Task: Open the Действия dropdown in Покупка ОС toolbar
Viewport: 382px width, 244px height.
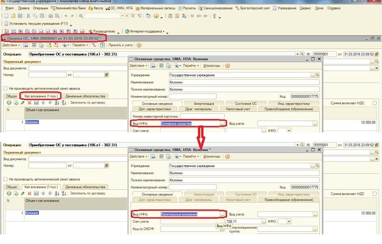Action: 11,45
